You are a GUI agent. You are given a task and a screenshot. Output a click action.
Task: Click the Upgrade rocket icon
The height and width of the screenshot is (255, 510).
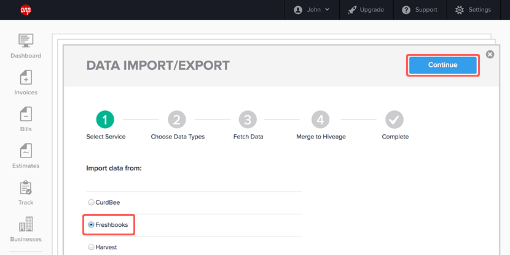point(352,10)
